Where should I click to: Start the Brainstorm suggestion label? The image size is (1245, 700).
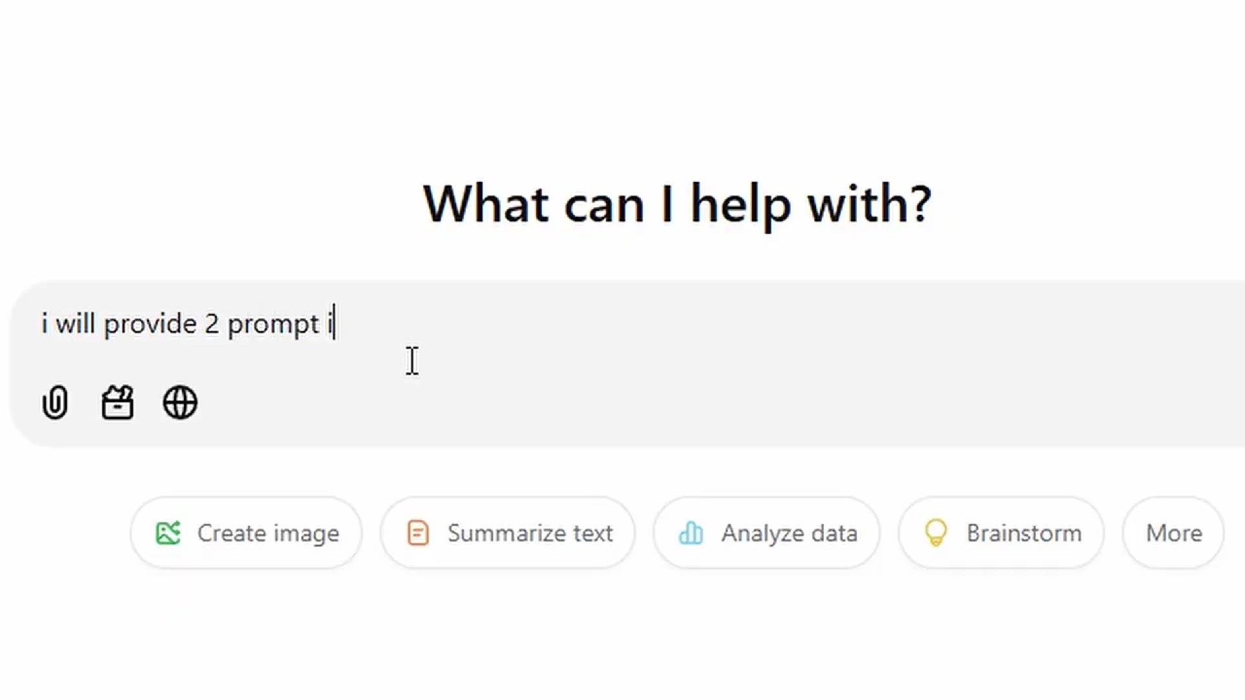1024,533
